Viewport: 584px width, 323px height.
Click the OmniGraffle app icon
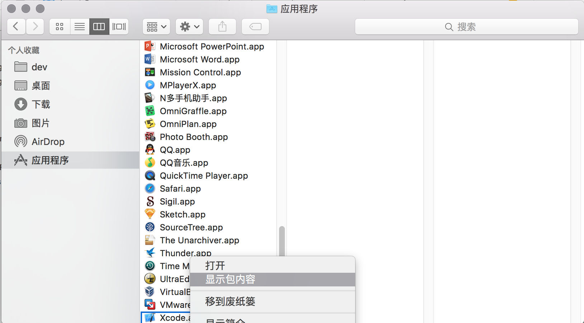[150, 111]
